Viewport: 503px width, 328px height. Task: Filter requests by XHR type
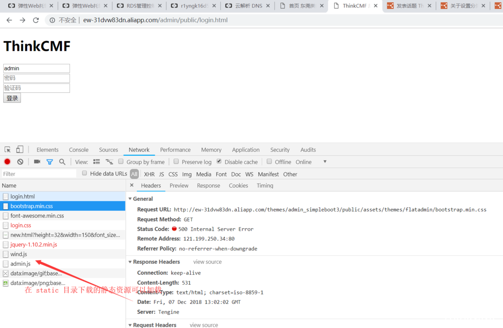(149, 174)
